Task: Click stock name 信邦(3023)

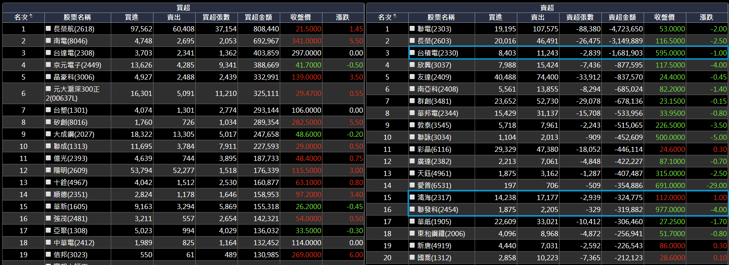Action: pos(70,255)
